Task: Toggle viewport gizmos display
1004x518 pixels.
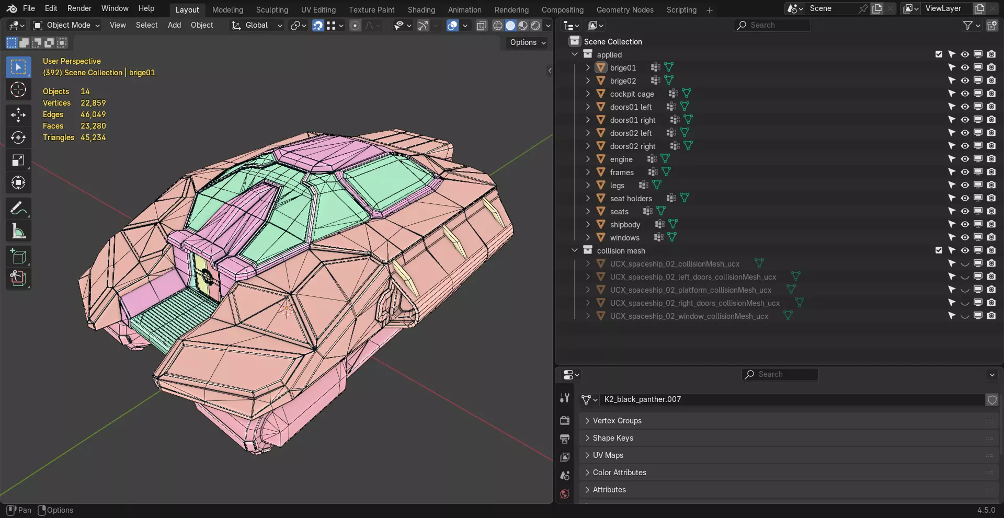Action: tap(423, 25)
